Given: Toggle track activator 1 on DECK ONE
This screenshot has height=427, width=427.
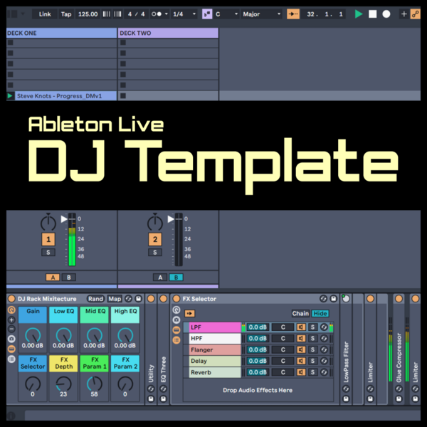Looking at the screenshot, I should [48, 239].
